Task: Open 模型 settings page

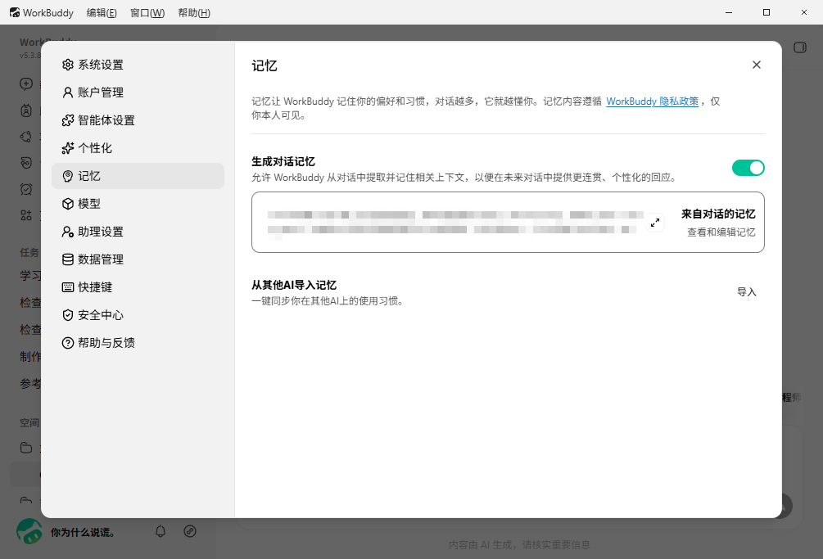Action: [x=138, y=204]
